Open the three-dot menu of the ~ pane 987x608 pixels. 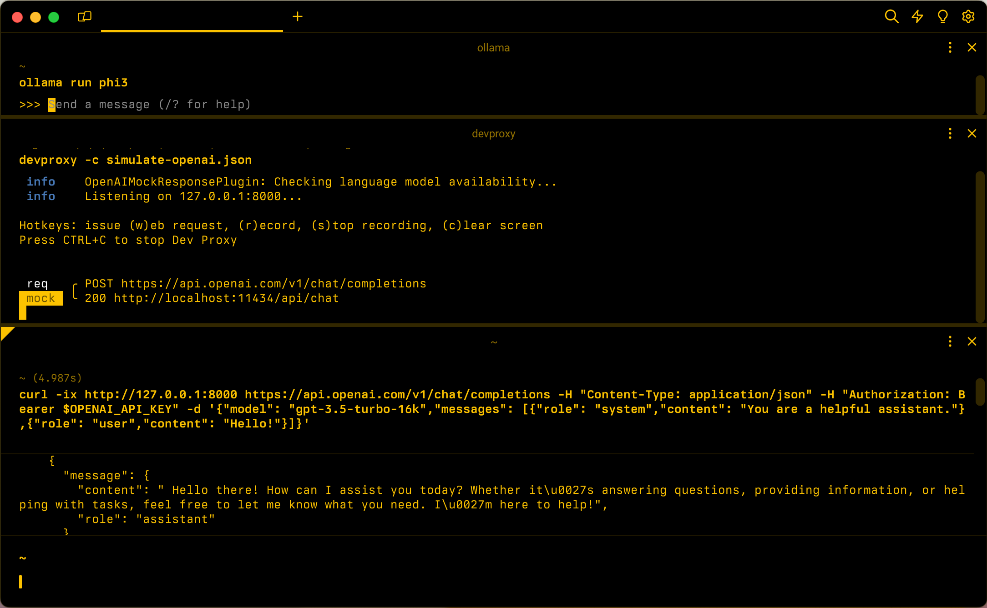click(949, 341)
